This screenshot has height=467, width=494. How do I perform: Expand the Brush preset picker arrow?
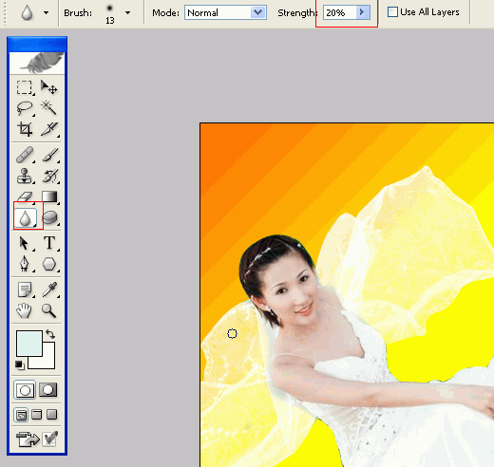coord(127,13)
